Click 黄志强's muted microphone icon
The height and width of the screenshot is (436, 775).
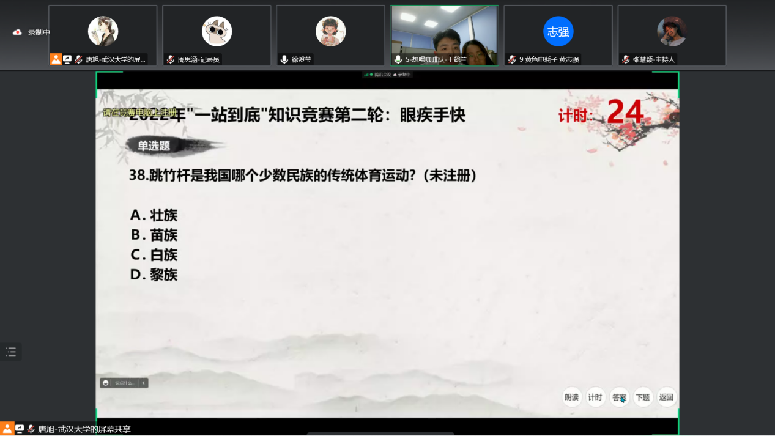pyautogui.click(x=512, y=59)
